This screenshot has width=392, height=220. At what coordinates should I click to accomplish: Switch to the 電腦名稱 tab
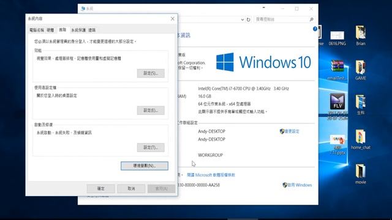37,30
